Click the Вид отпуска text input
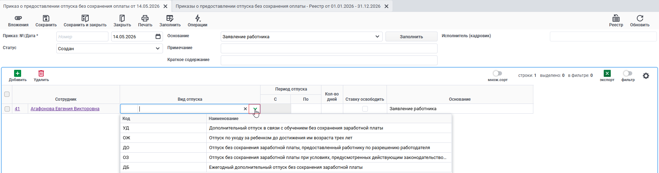 pyautogui.click(x=190, y=109)
